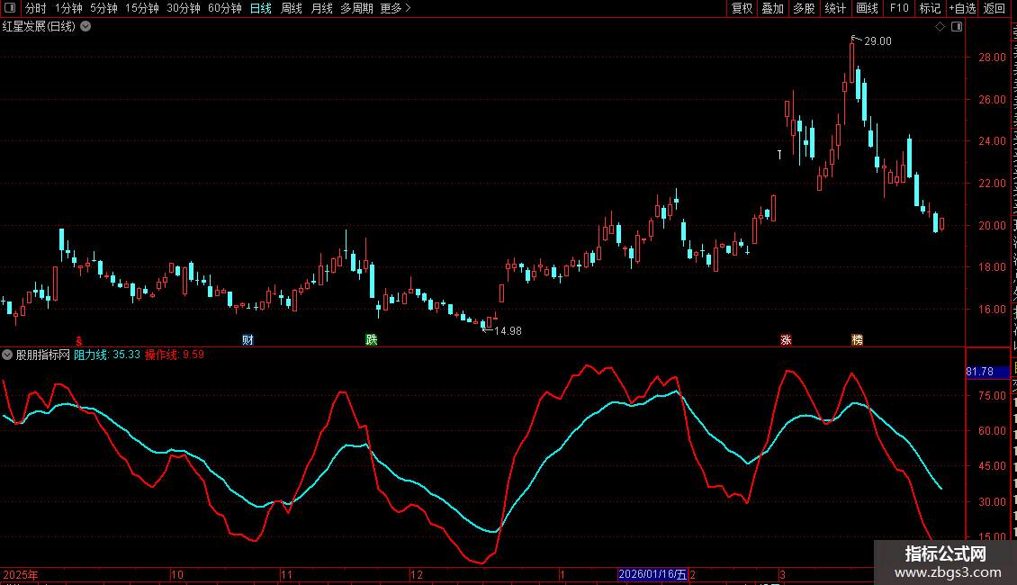The width and height of the screenshot is (1017, 585).
Task: Click the 财 info marker below the chart
Action: click(x=247, y=340)
